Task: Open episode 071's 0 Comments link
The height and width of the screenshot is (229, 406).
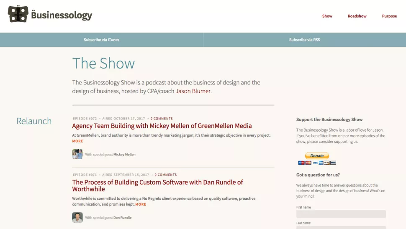Action: [166, 175]
